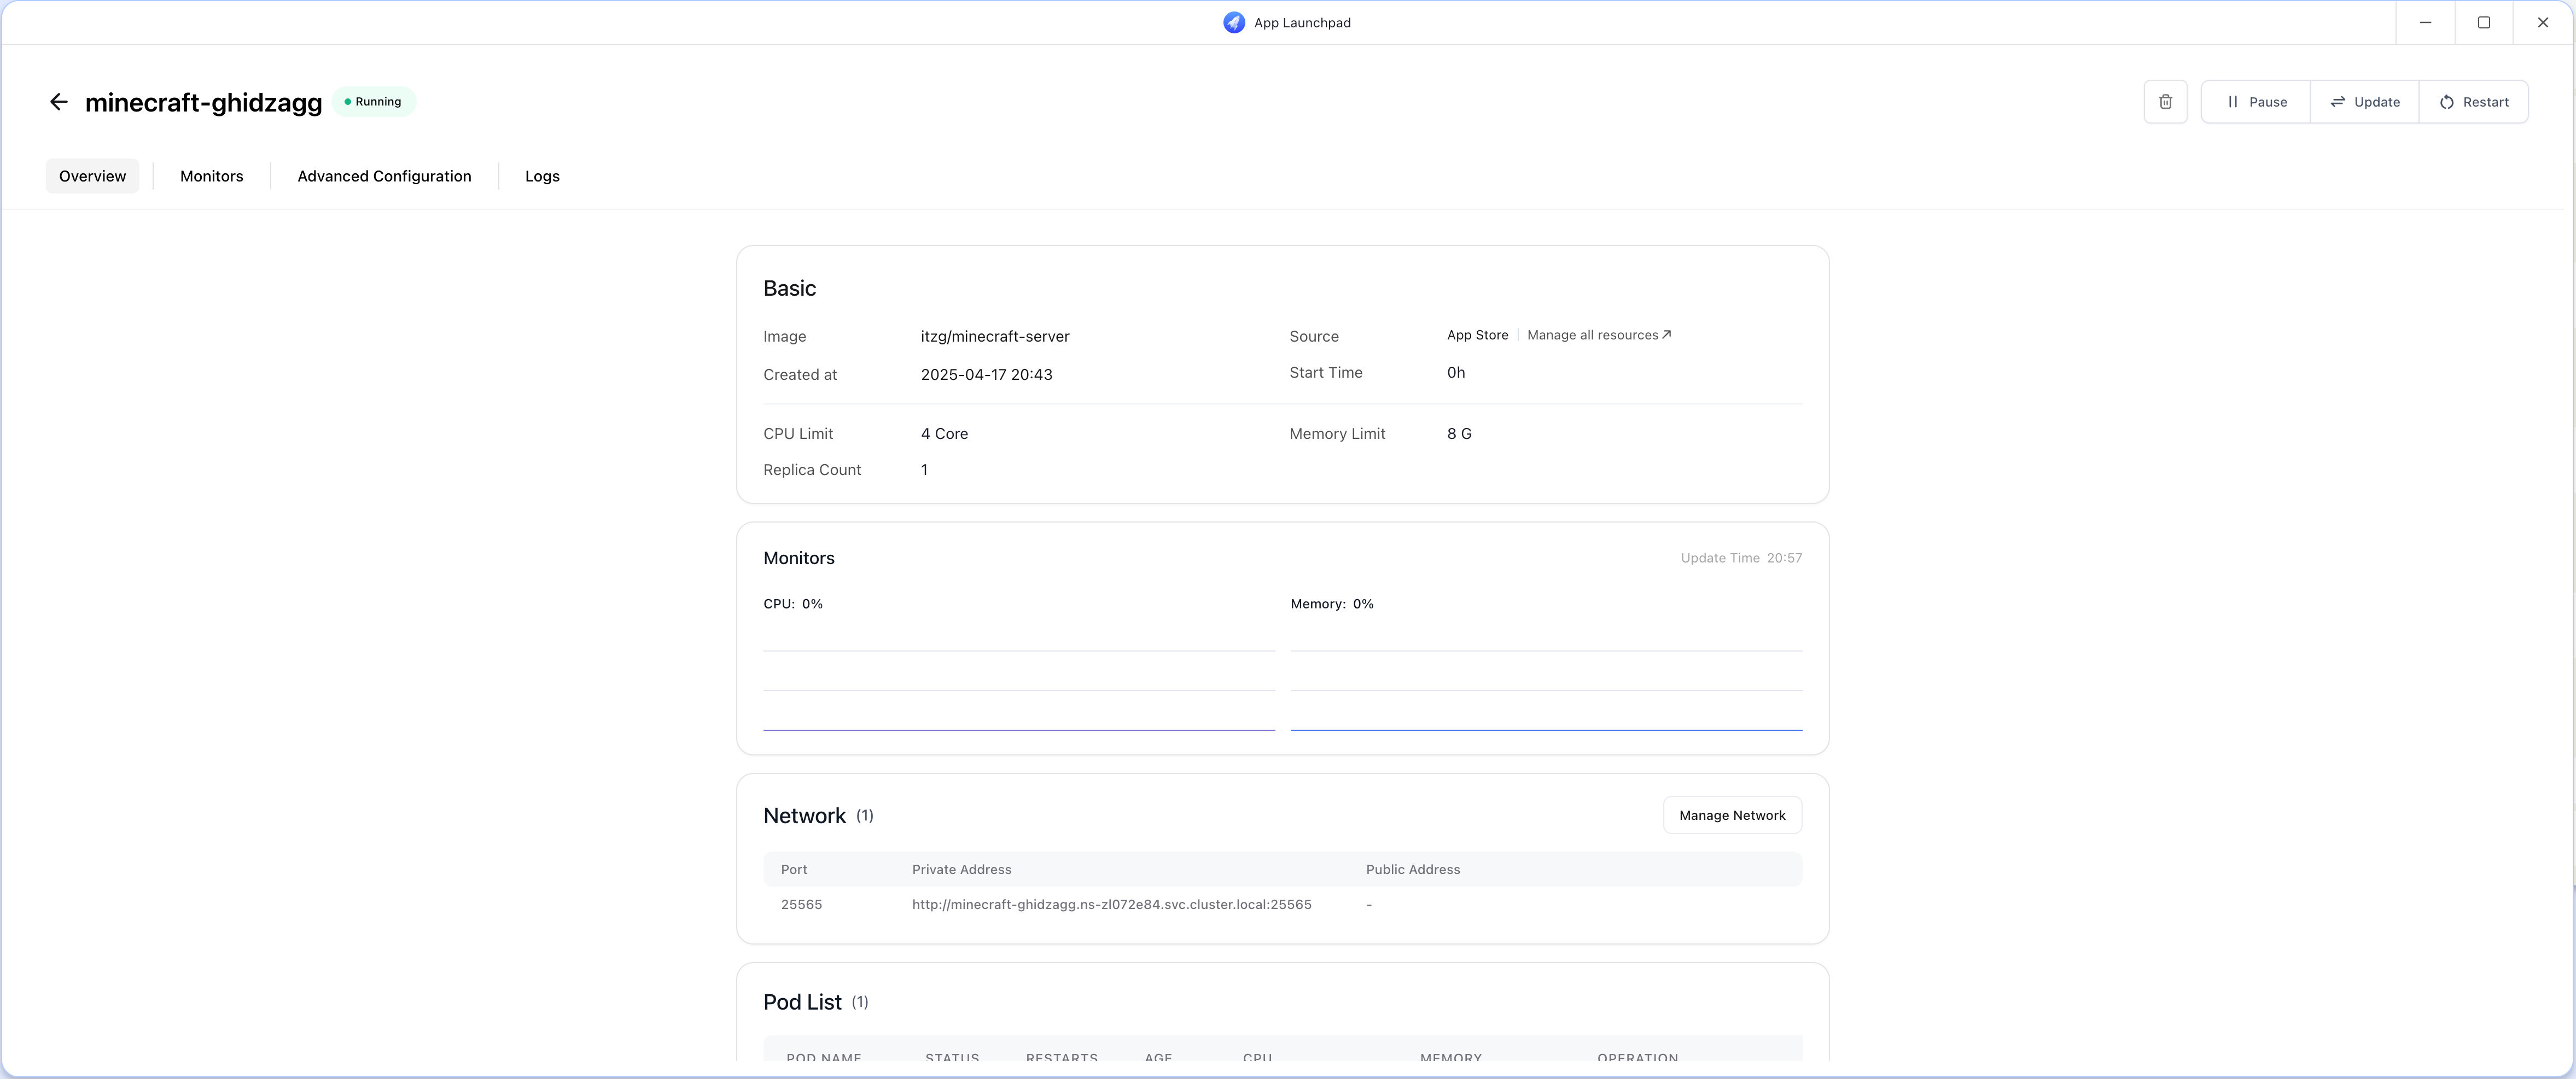Click the App Launchpad rocket icon
The width and height of the screenshot is (2576, 1079).
tap(1234, 22)
